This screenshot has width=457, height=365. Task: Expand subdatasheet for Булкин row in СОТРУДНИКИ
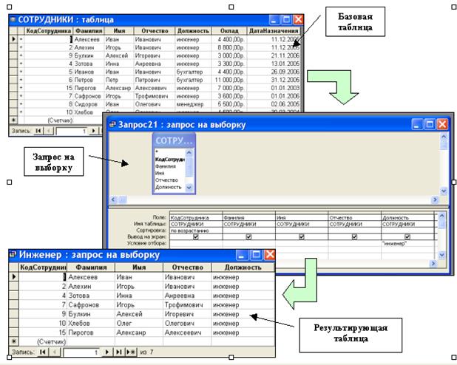coord(21,55)
